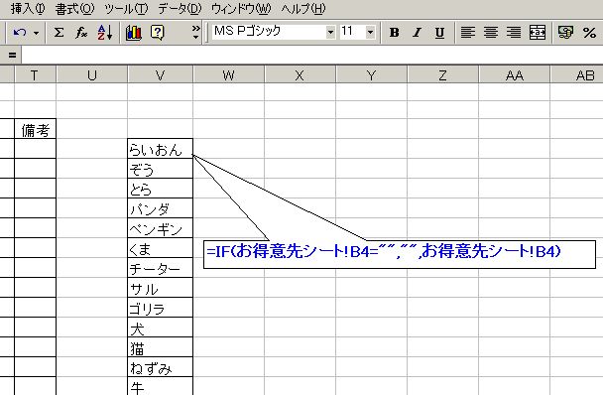Click the equals Edit Formula button
This screenshot has height=395, width=603.
(x=12, y=56)
